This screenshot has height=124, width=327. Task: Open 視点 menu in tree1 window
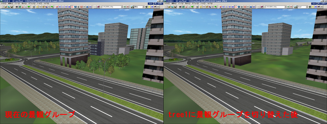(188, 4)
